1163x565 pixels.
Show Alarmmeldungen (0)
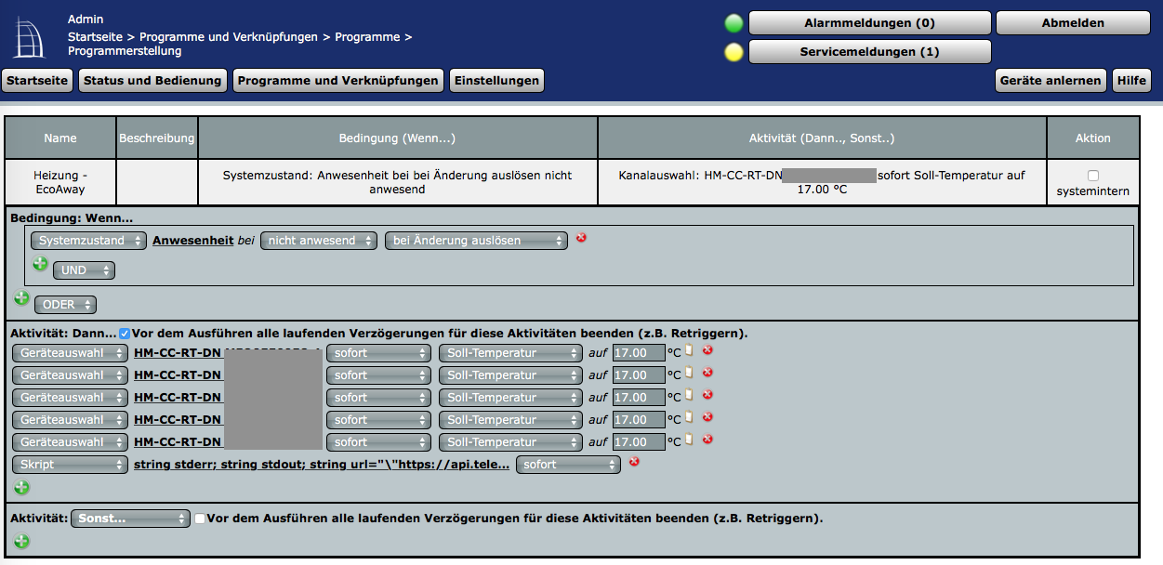[869, 23]
